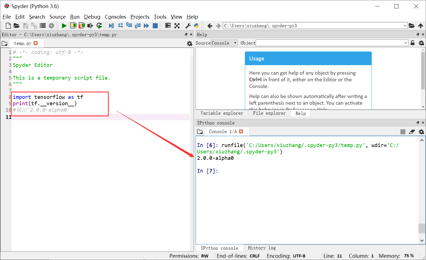The image size is (426, 260).
Task: Toggle fullscreen mode icon
Action: click(177, 26)
